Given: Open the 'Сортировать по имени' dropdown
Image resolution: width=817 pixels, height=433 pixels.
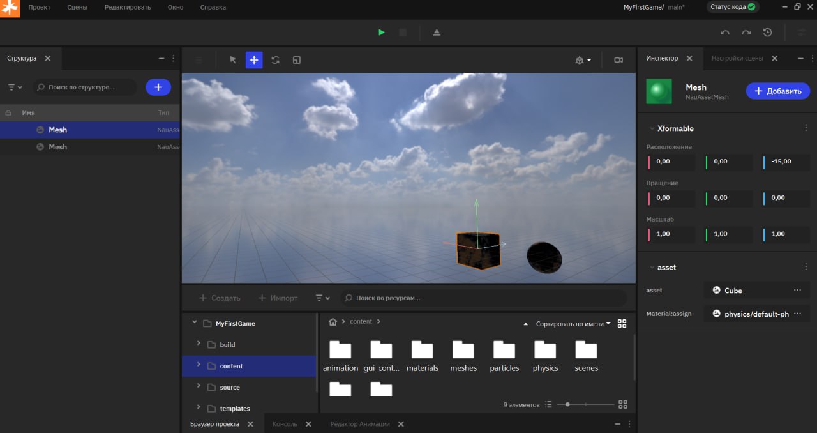Looking at the screenshot, I should pos(573,324).
